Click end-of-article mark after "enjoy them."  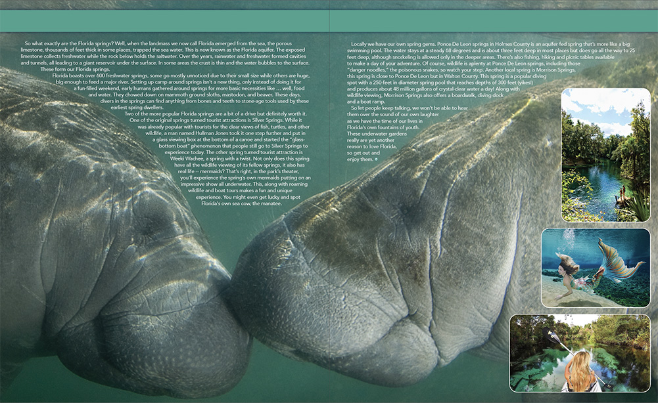(375, 159)
